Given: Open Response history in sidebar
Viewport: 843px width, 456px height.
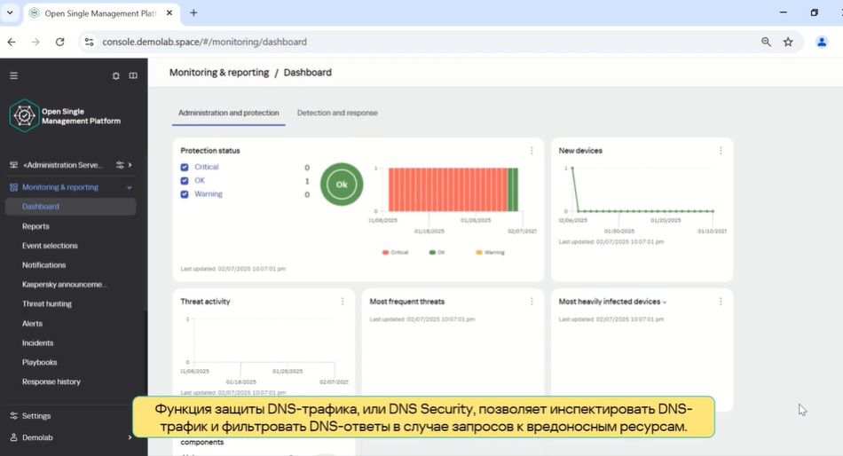Looking at the screenshot, I should pyautogui.click(x=51, y=381).
